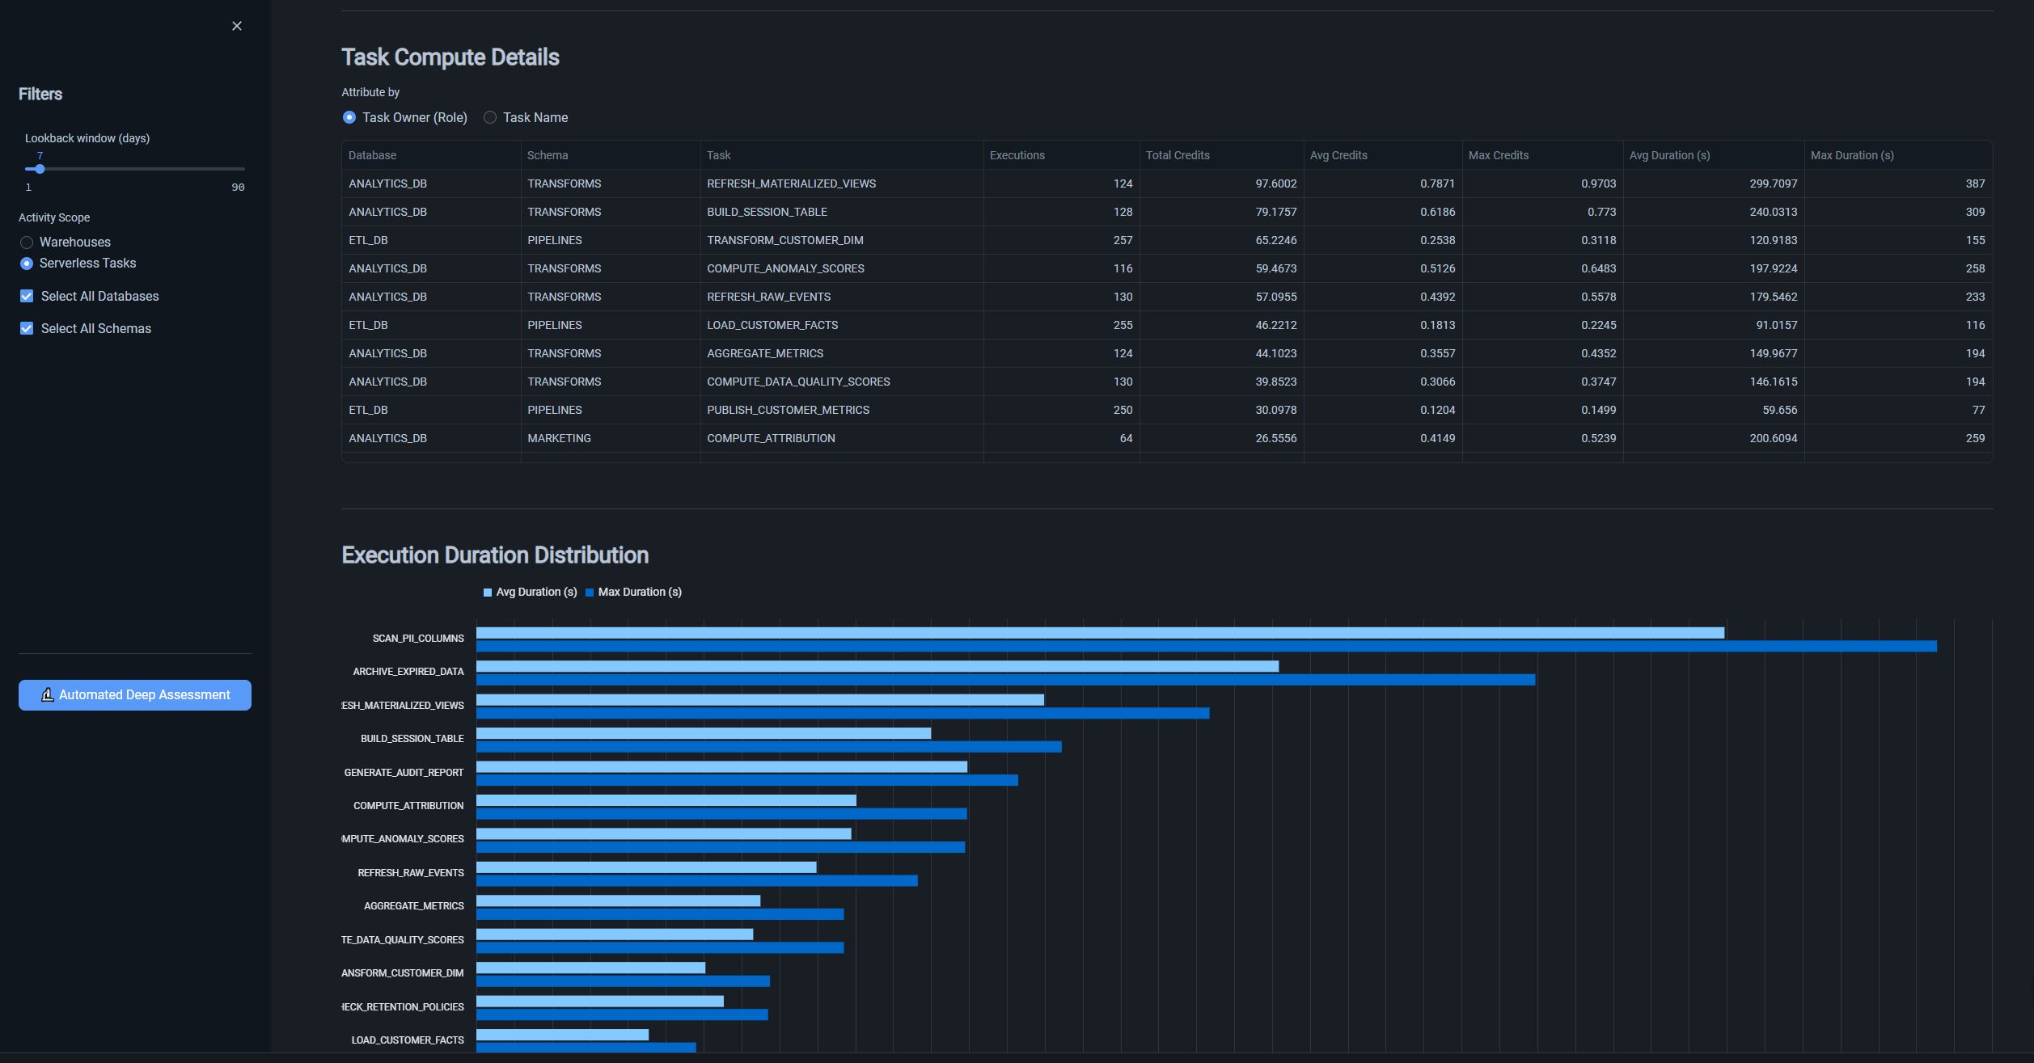
Task: Click the SCAN_PII_COLUMNS max duration bar
Action: coord(1206,647)
